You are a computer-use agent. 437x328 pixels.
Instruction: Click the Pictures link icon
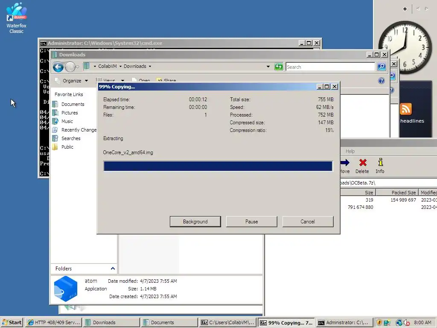[x=55, y=113]
